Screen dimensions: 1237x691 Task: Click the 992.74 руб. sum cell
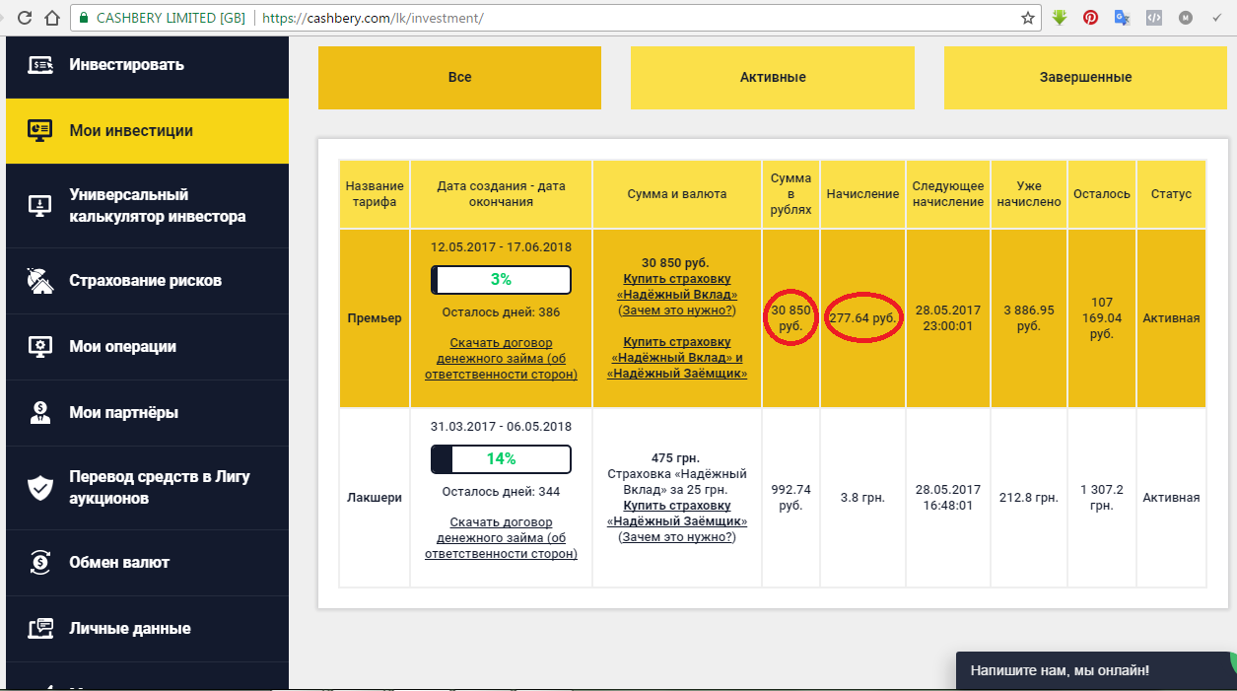click(x=791, y=498)
